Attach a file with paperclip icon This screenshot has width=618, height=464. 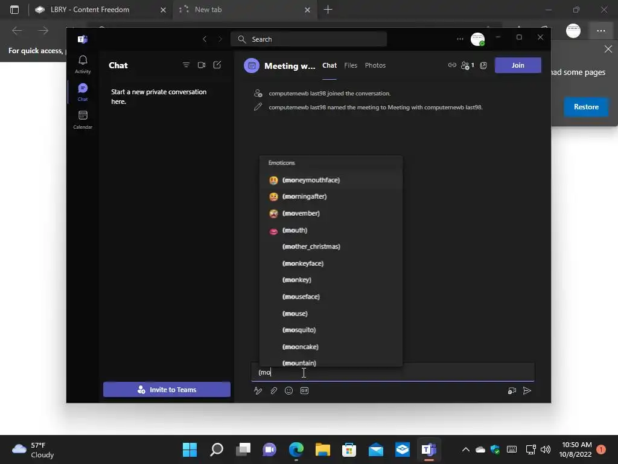tap(273, 391)
